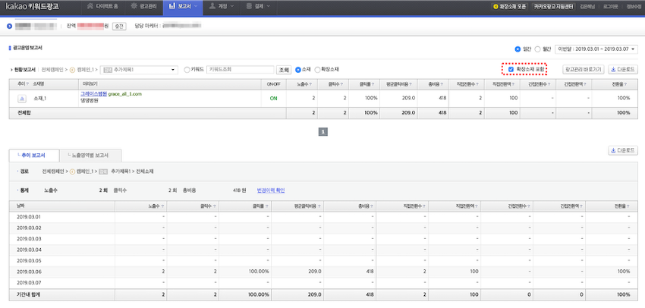Select the 소재 radio button
The height and width of the screenshot is (308, 645).
[x=298, y=70]
